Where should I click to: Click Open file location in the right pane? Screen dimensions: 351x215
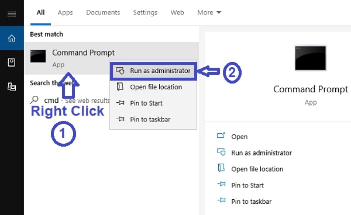(257, 169)
